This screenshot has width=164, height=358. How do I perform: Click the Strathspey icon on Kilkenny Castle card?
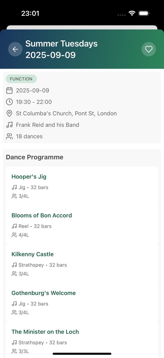[14, 265]
